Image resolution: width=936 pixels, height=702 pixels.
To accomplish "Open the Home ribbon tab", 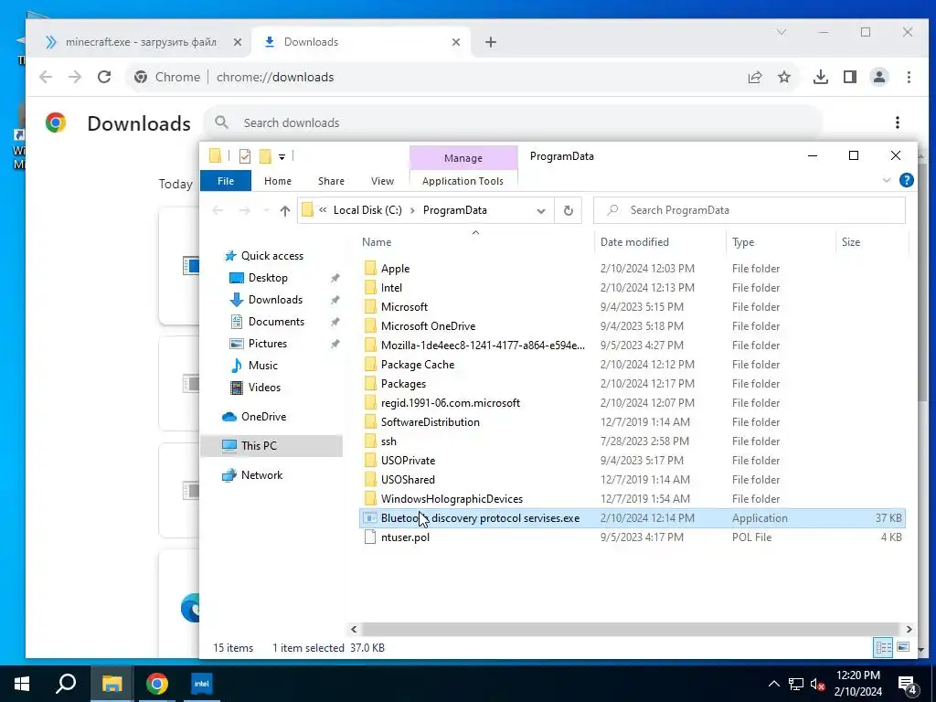I will (278, 181).
